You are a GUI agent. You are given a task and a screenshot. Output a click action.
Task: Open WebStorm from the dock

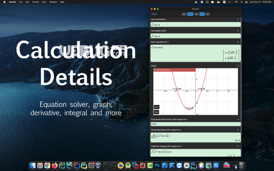(x=69, y=166)
